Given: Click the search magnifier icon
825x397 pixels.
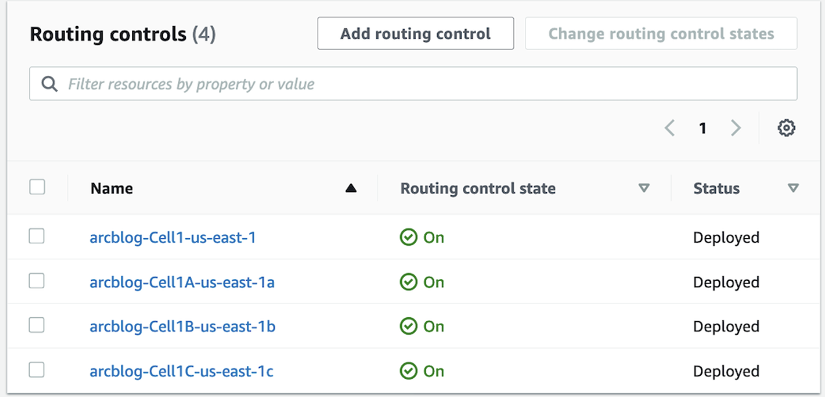Looking at the screenshot, I should (49, 84).
